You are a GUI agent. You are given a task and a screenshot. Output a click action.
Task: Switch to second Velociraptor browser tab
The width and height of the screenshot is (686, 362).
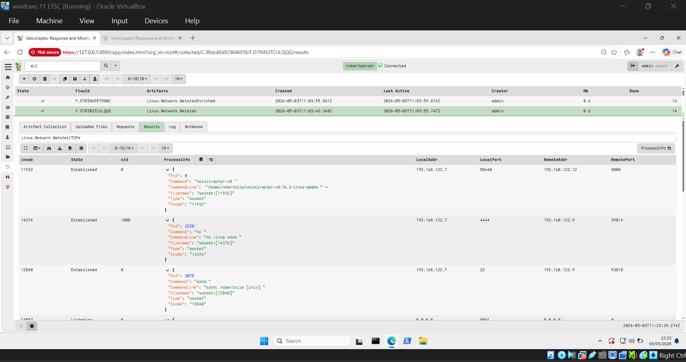(x=142, y=38)
